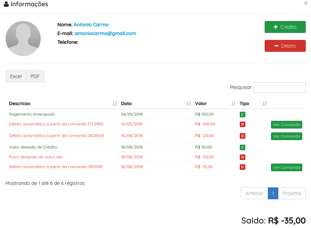Sort by the Descricao column

[63, 104]
